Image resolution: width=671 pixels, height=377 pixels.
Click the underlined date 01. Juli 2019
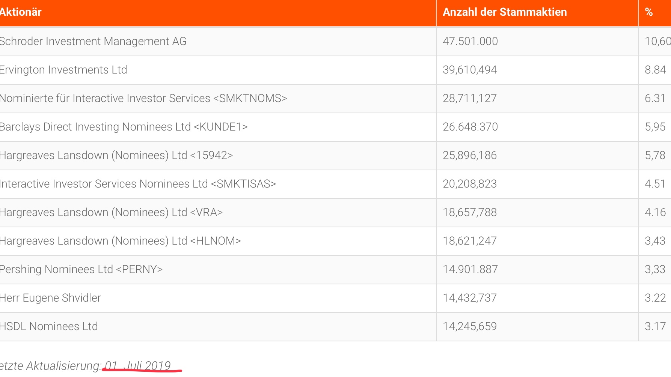(x=138, y=365)
